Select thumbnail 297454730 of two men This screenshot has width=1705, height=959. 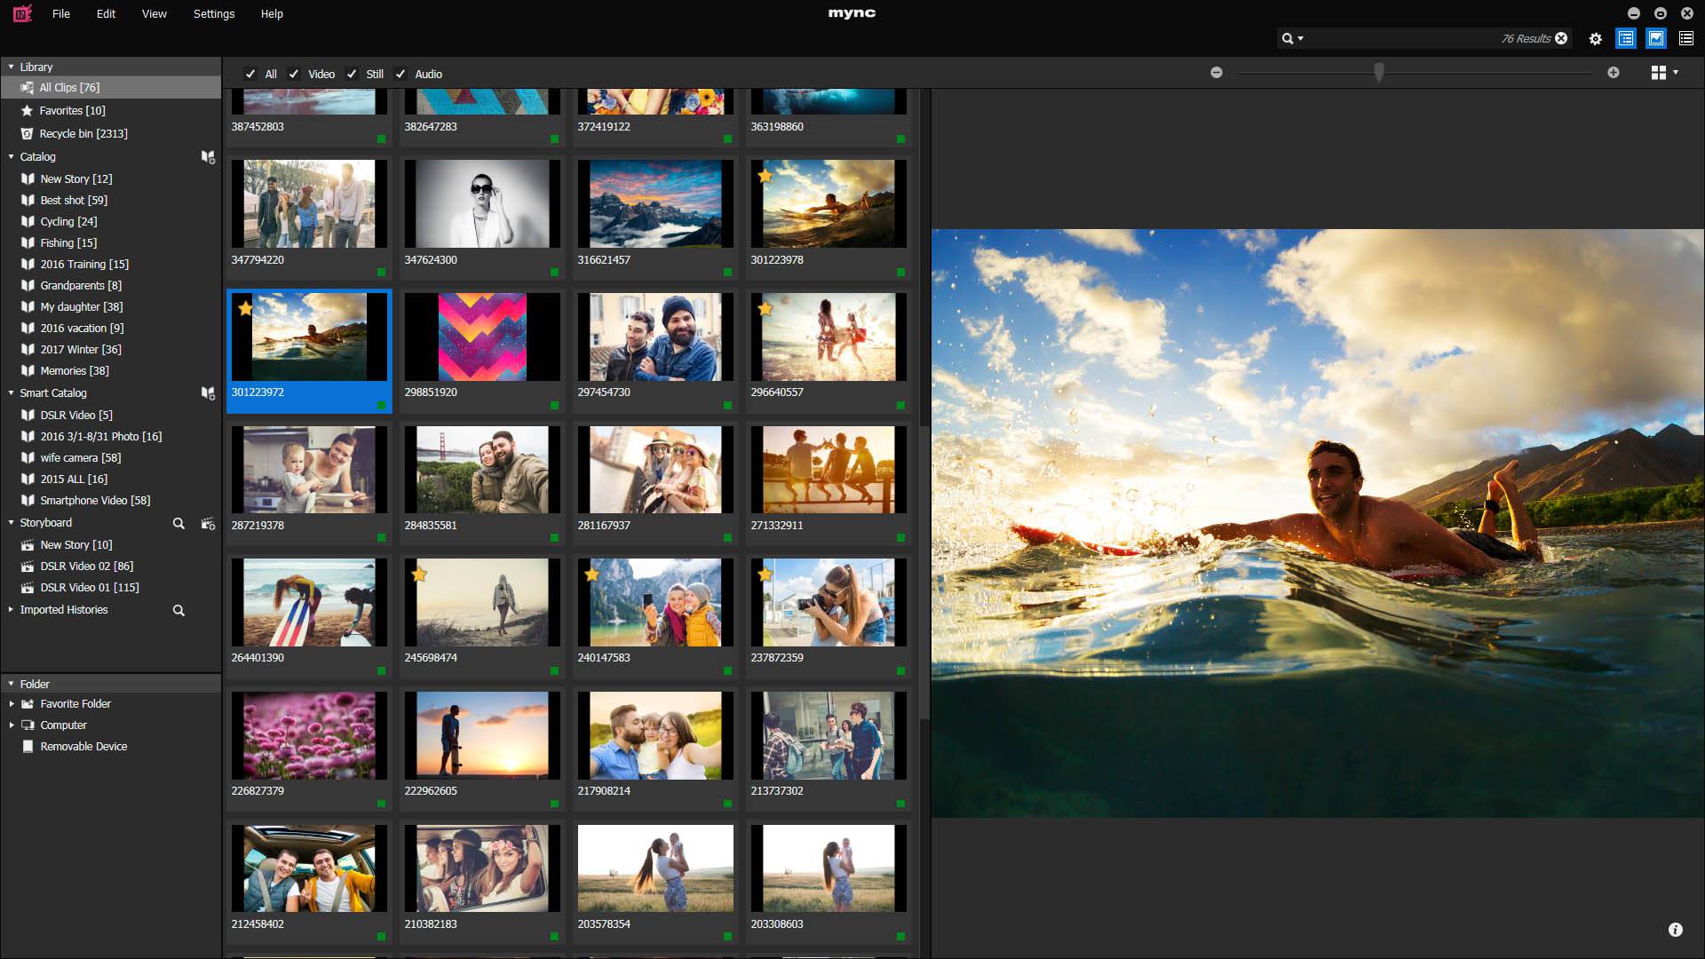coord(655,338)
